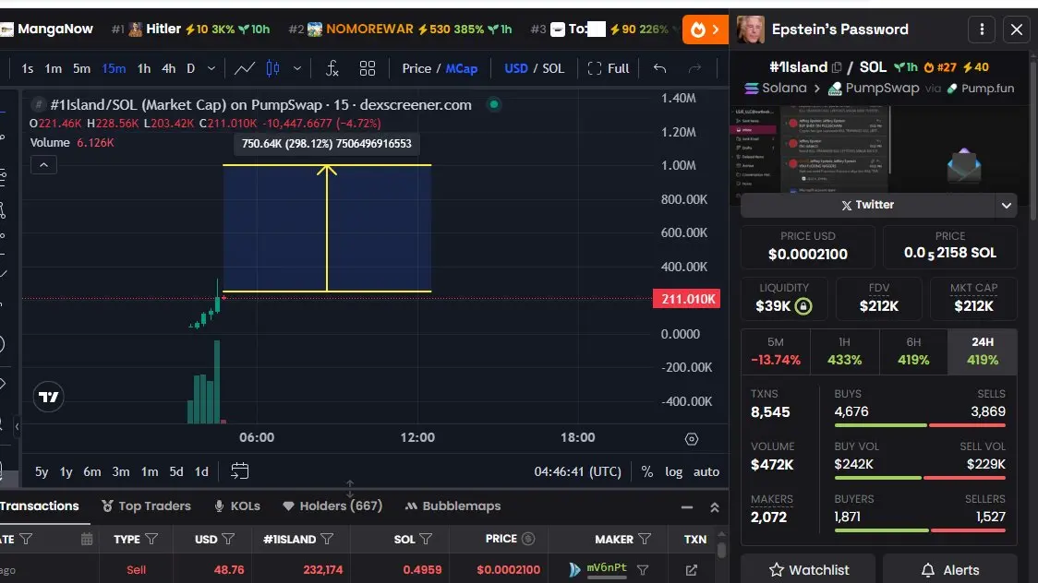Switch chart denomination to SOL
This screenshot has width=1038, height=583.
coord(553,68)
